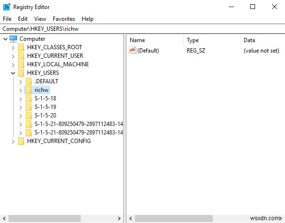This screenshot has width=285, height=223.
Task: Open the View menu
Action: 40,19
